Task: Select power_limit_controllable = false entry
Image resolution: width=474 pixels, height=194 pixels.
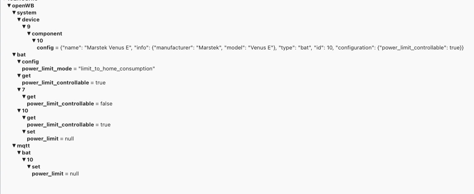Action: click(x=69, y=104)
